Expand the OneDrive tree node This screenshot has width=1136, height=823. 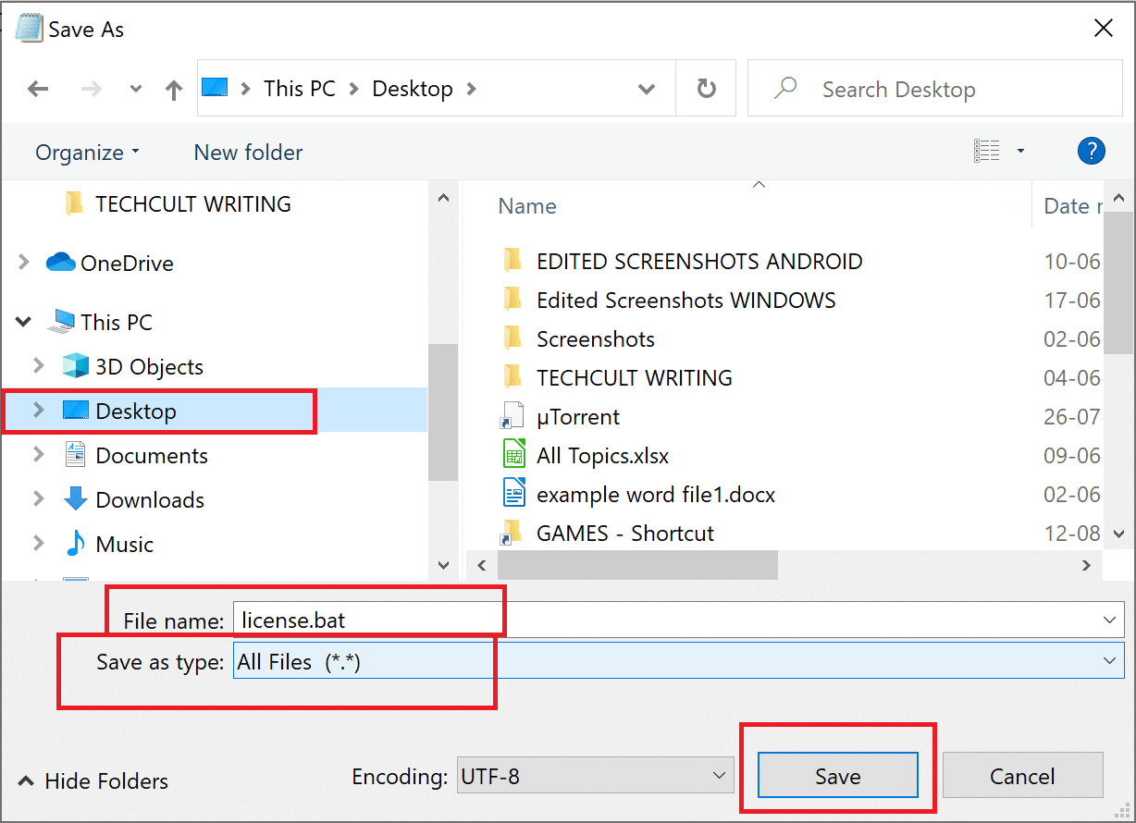click(x=24, y=263)
